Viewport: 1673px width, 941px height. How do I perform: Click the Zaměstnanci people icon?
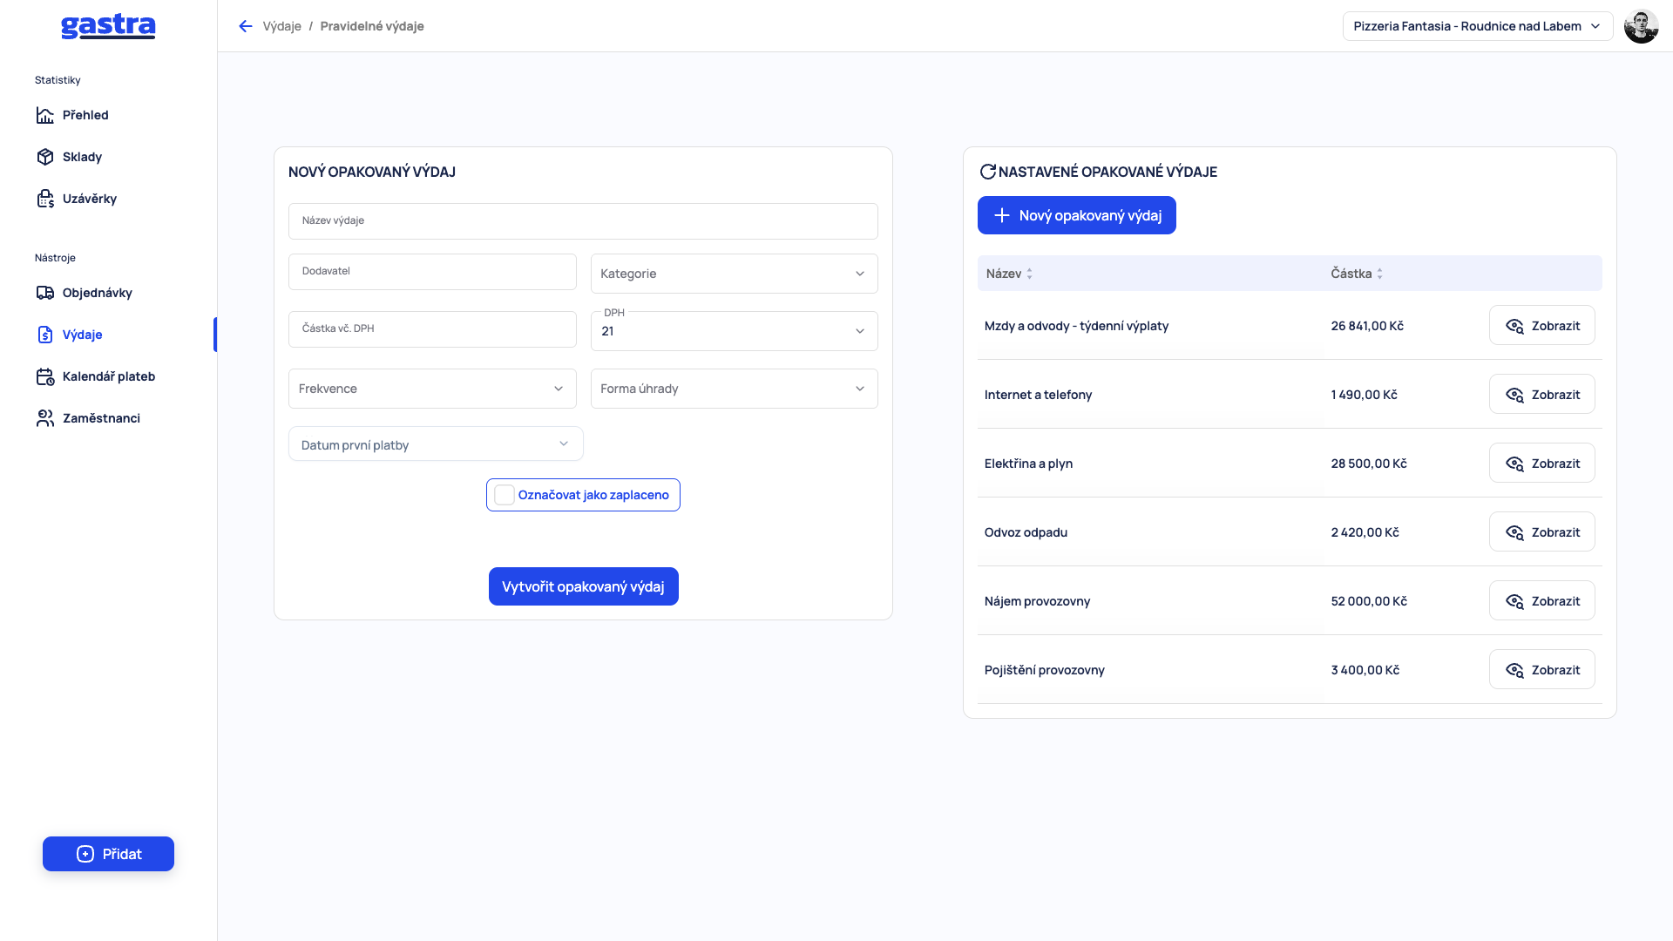pos(45,418)
